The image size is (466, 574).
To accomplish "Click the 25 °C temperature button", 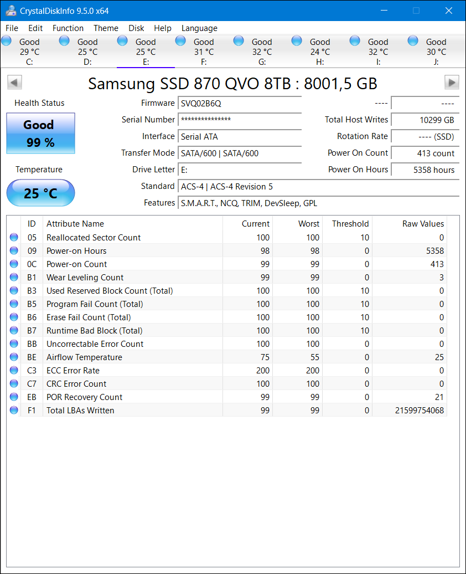I will pos(40,193).
